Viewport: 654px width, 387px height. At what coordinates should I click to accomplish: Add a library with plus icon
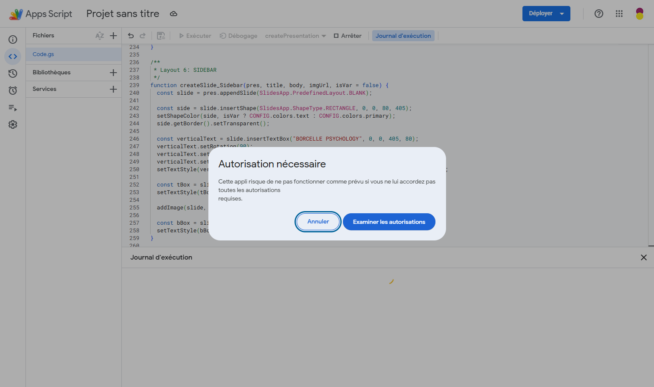[x=113, y=73]
